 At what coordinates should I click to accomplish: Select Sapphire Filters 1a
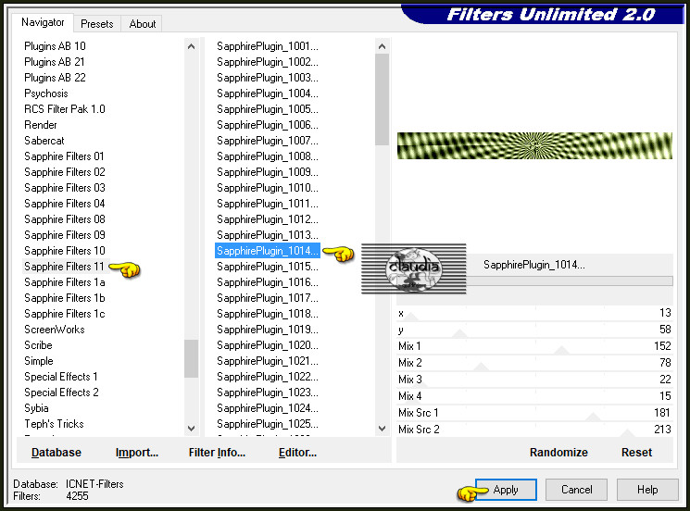(x=65, y=282)
